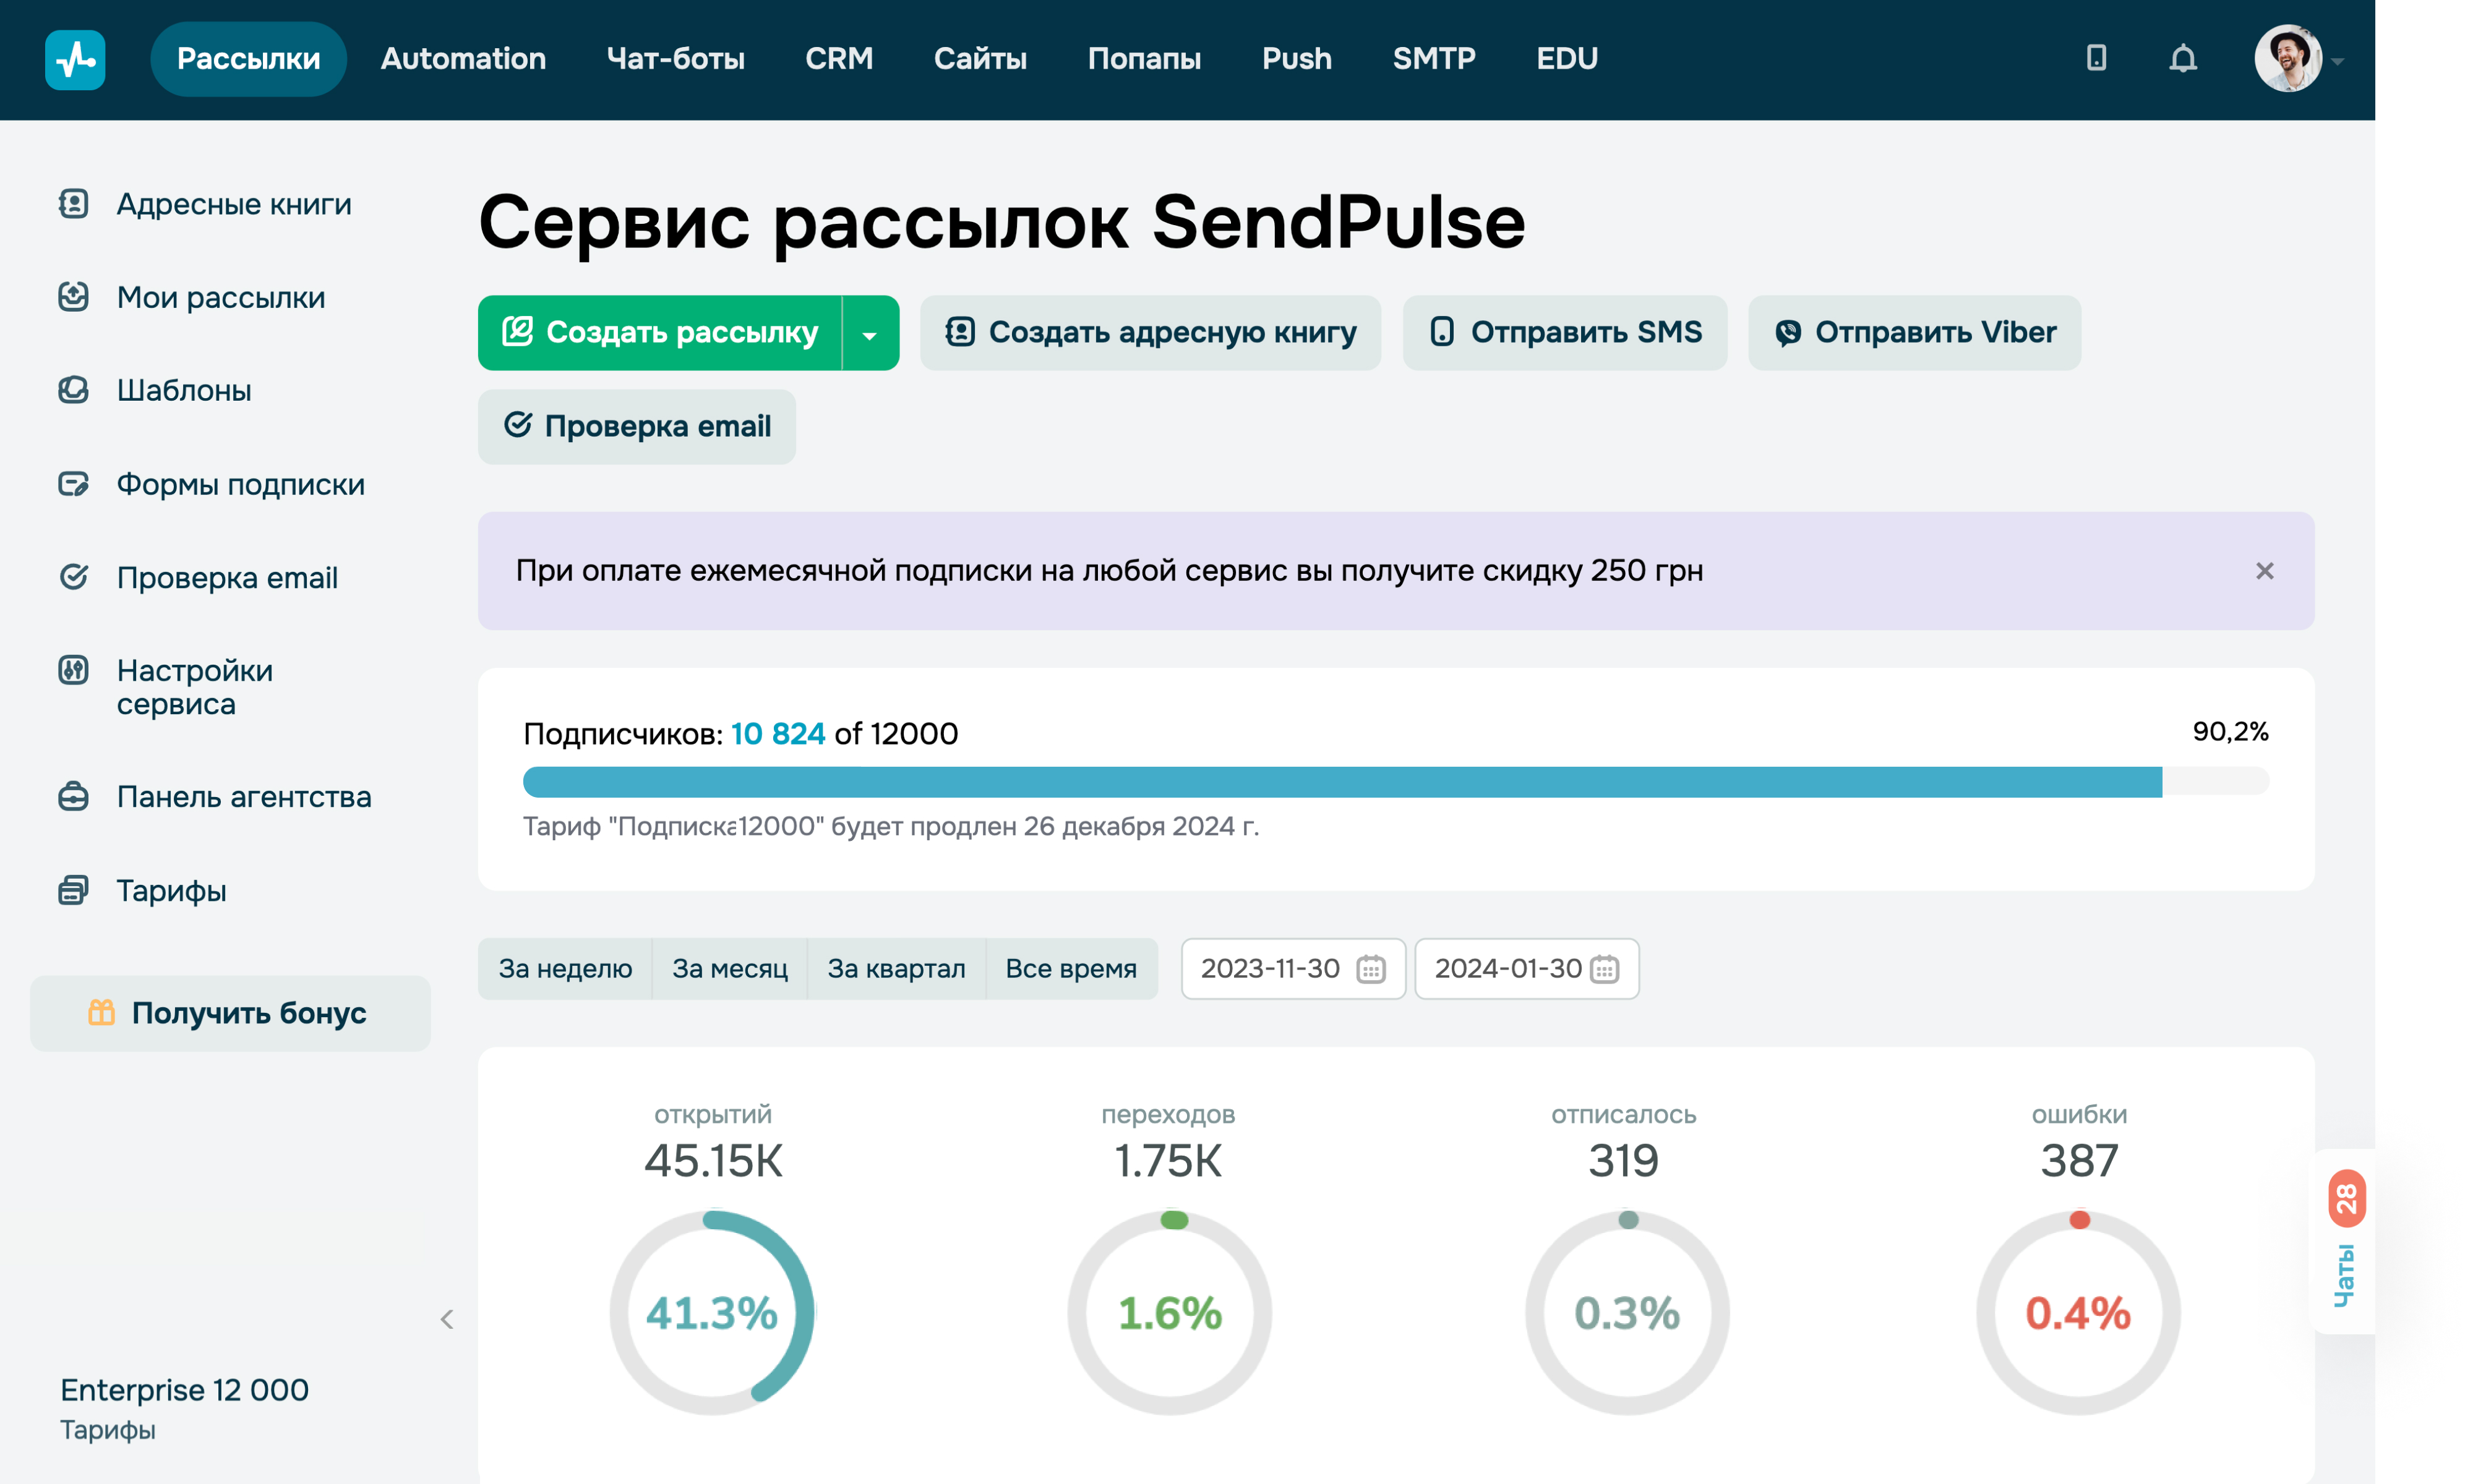Open the EDU tab
Viewport: 2478px width, 1484px height.
1567,59
